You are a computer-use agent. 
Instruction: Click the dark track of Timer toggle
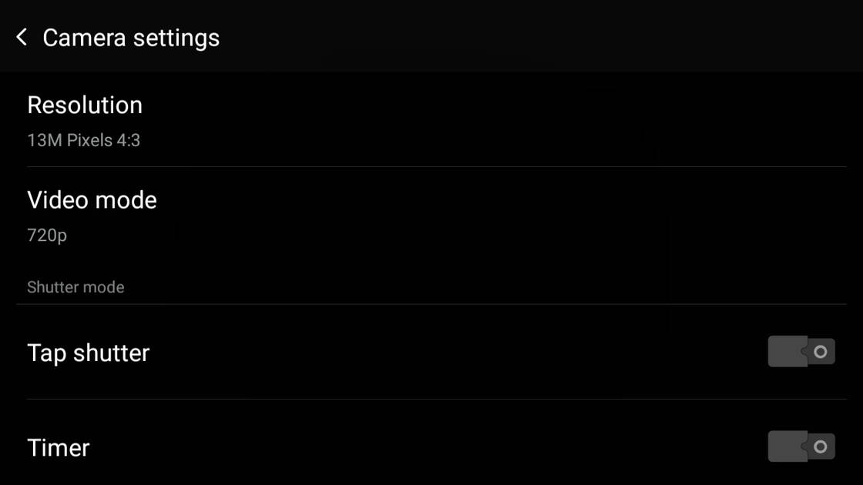click(x=785, y=447)
